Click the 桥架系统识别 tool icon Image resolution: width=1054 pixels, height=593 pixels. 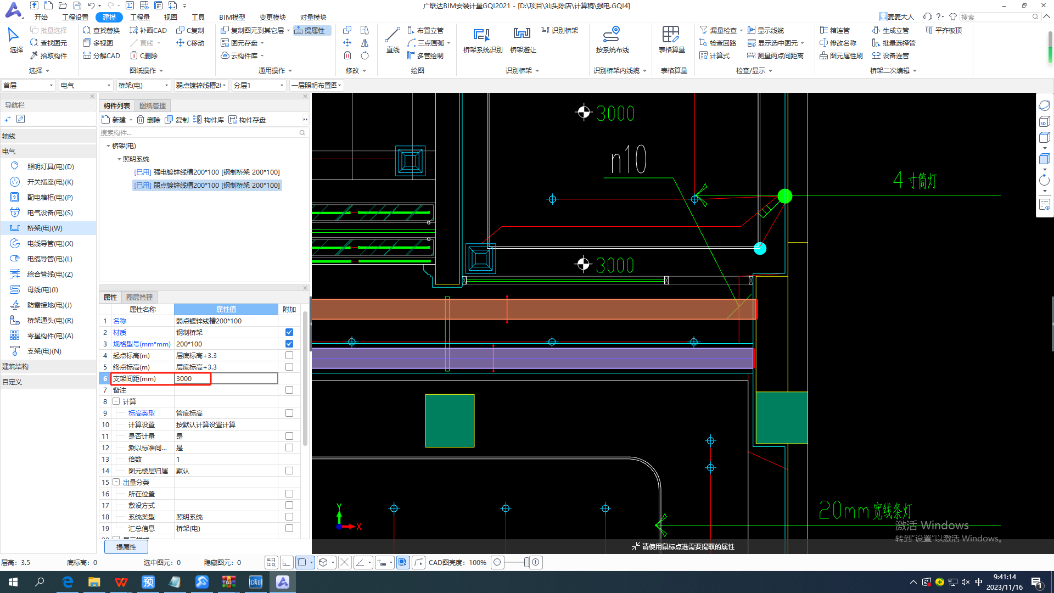click(x=482, y=40)
